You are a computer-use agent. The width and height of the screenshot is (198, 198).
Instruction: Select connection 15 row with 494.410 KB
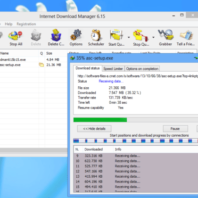pyautogui.click(x=136, y=187)
